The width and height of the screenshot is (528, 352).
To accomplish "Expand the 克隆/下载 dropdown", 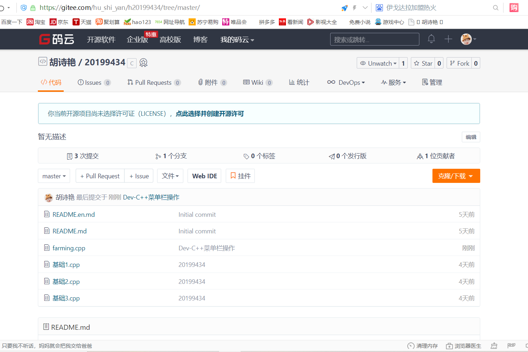I will (456, 176).
